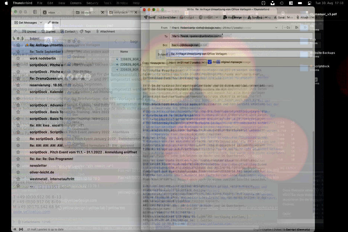Click the Send later button
348x232 pixels.
pos(169,17)
